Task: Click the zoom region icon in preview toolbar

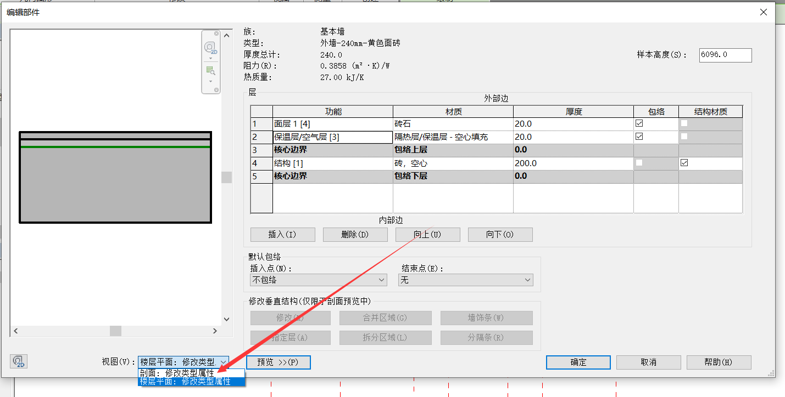Action: tap(210, 71)
